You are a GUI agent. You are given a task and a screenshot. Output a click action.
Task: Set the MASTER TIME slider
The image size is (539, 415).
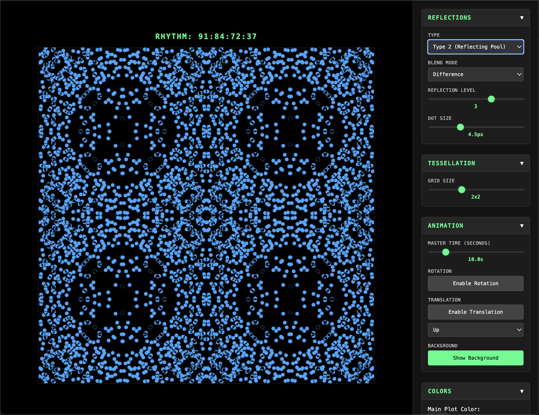445,252
